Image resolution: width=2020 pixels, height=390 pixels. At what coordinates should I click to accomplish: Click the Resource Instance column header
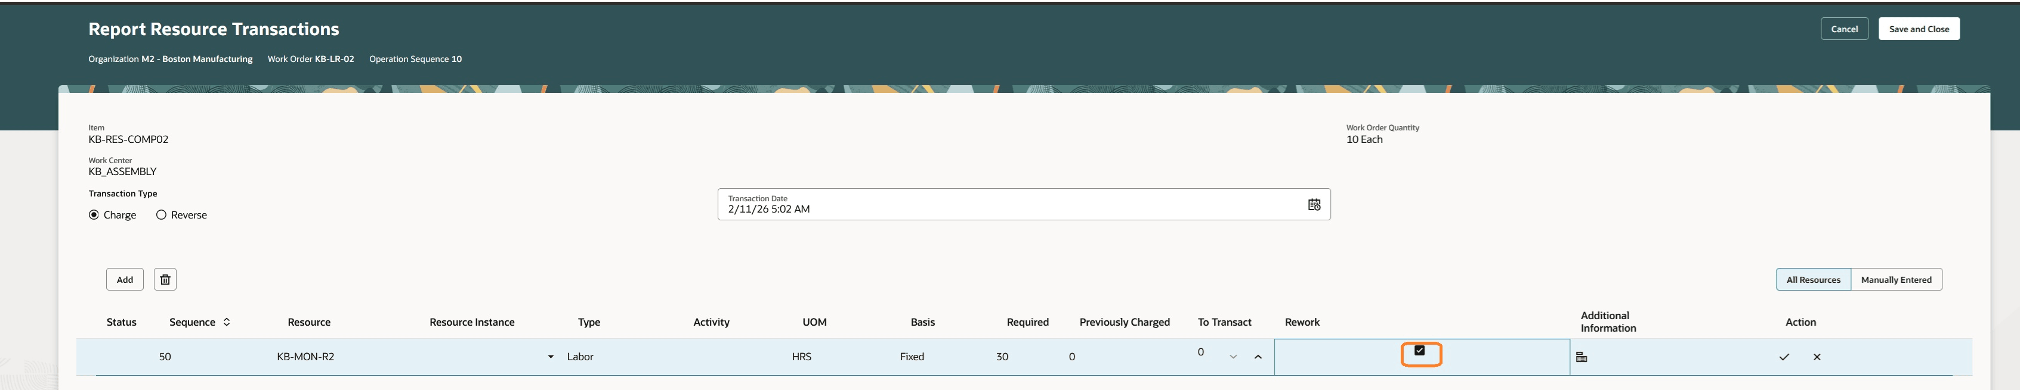coord(472,322)
